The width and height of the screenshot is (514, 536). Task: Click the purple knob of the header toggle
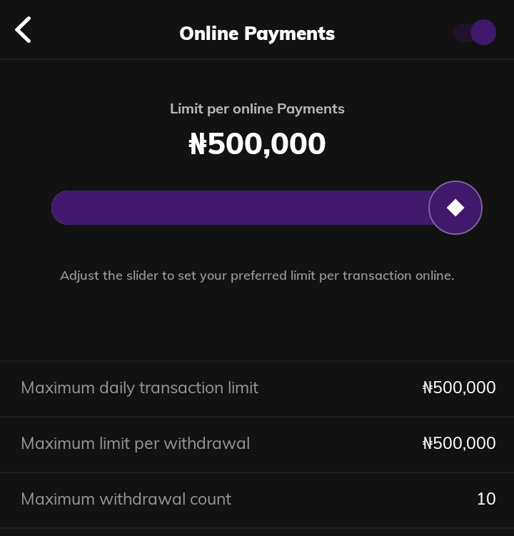point(483,33)
